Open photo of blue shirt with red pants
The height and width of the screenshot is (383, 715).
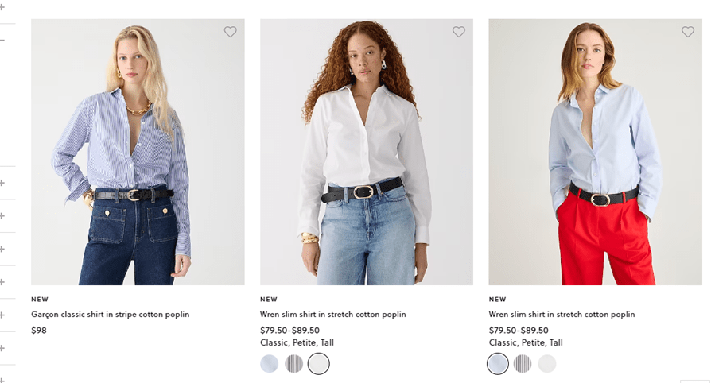click(x=595, y=152)
